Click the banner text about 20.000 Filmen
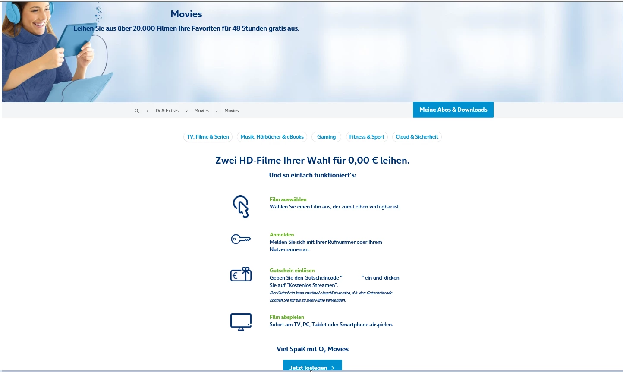The width and height of the screenshot is (623, 372). [x=186, y=28]
